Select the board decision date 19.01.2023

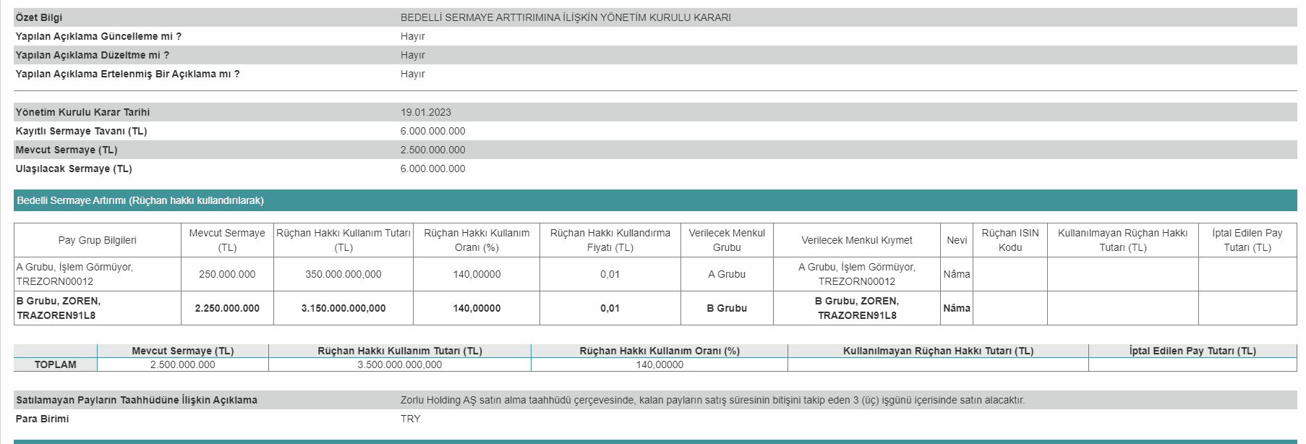pos(425,112)
